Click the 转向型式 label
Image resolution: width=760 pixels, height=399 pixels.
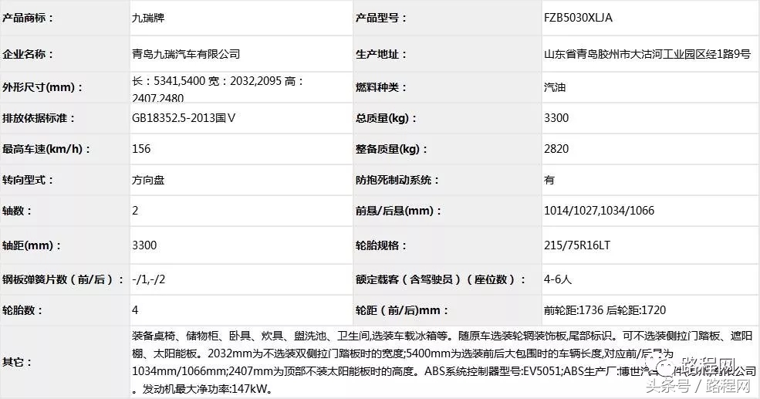click(x=28, y=181)
